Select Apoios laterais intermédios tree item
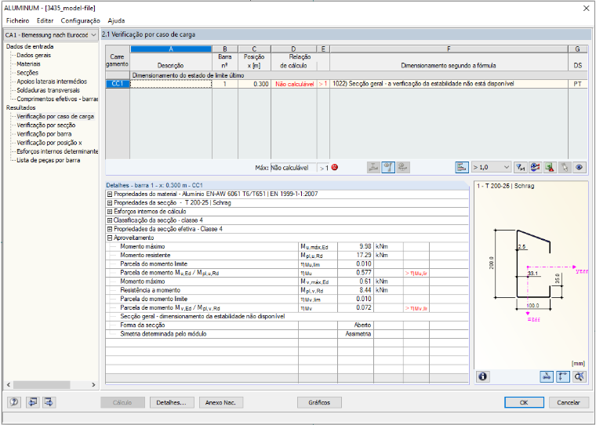The width and height of the screenshot is (596, 425). 52,82
